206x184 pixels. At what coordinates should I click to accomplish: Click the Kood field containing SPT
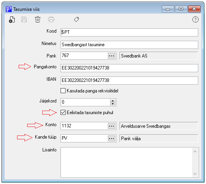129,32
